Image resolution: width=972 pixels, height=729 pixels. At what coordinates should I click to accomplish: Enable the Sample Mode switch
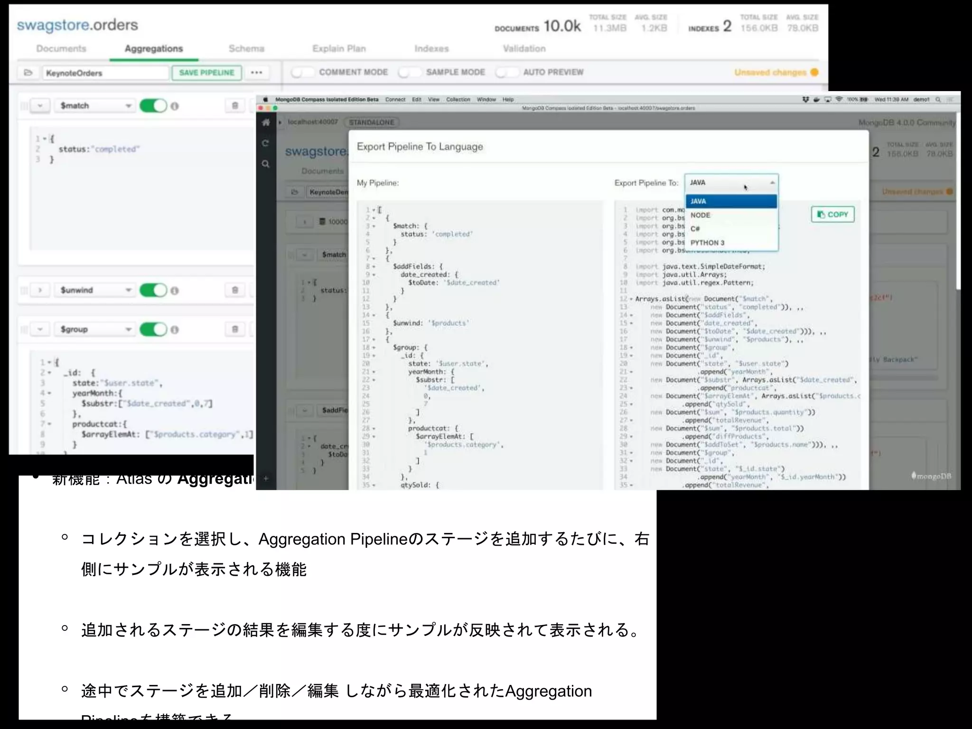(x=410, y=72)
